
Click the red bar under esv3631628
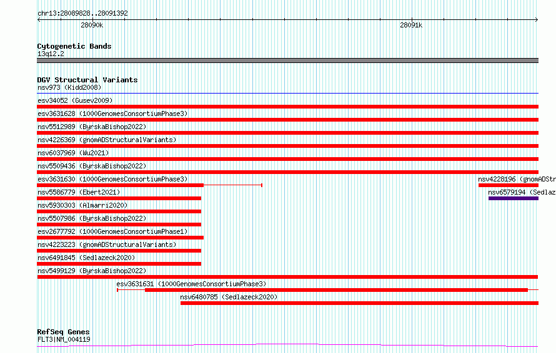click(x=287, y=120)
